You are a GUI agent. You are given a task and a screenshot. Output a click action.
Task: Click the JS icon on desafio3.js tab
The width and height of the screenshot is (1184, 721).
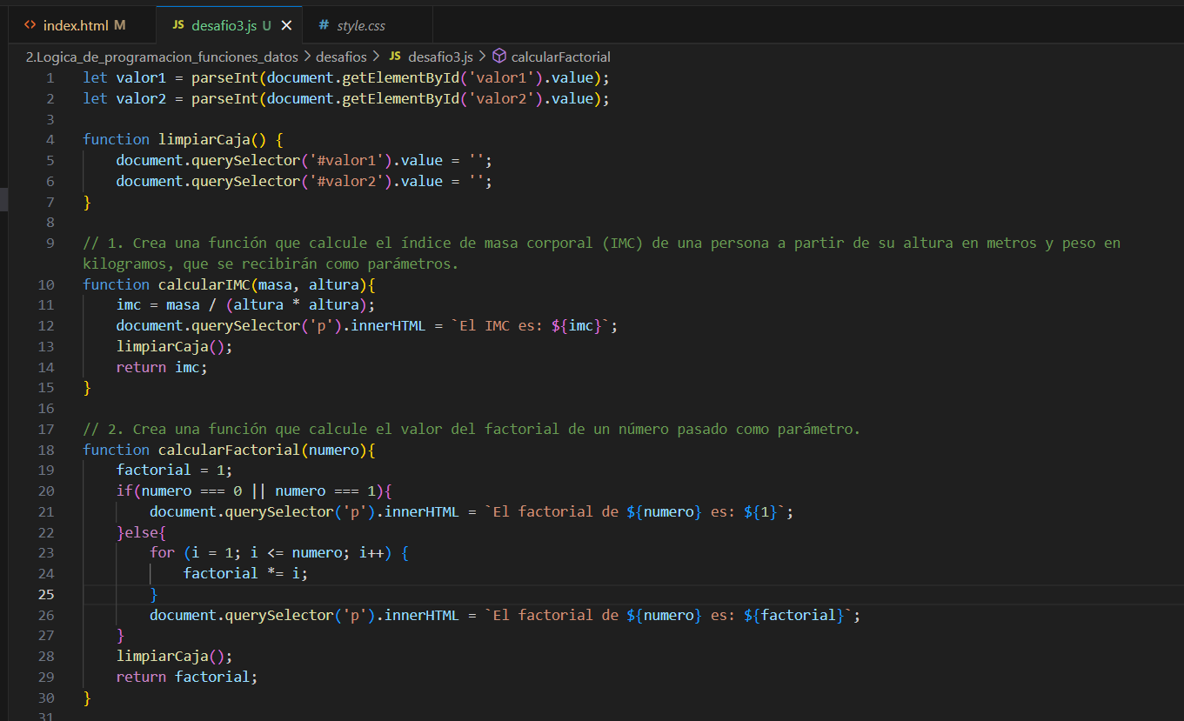pos(178,25)
